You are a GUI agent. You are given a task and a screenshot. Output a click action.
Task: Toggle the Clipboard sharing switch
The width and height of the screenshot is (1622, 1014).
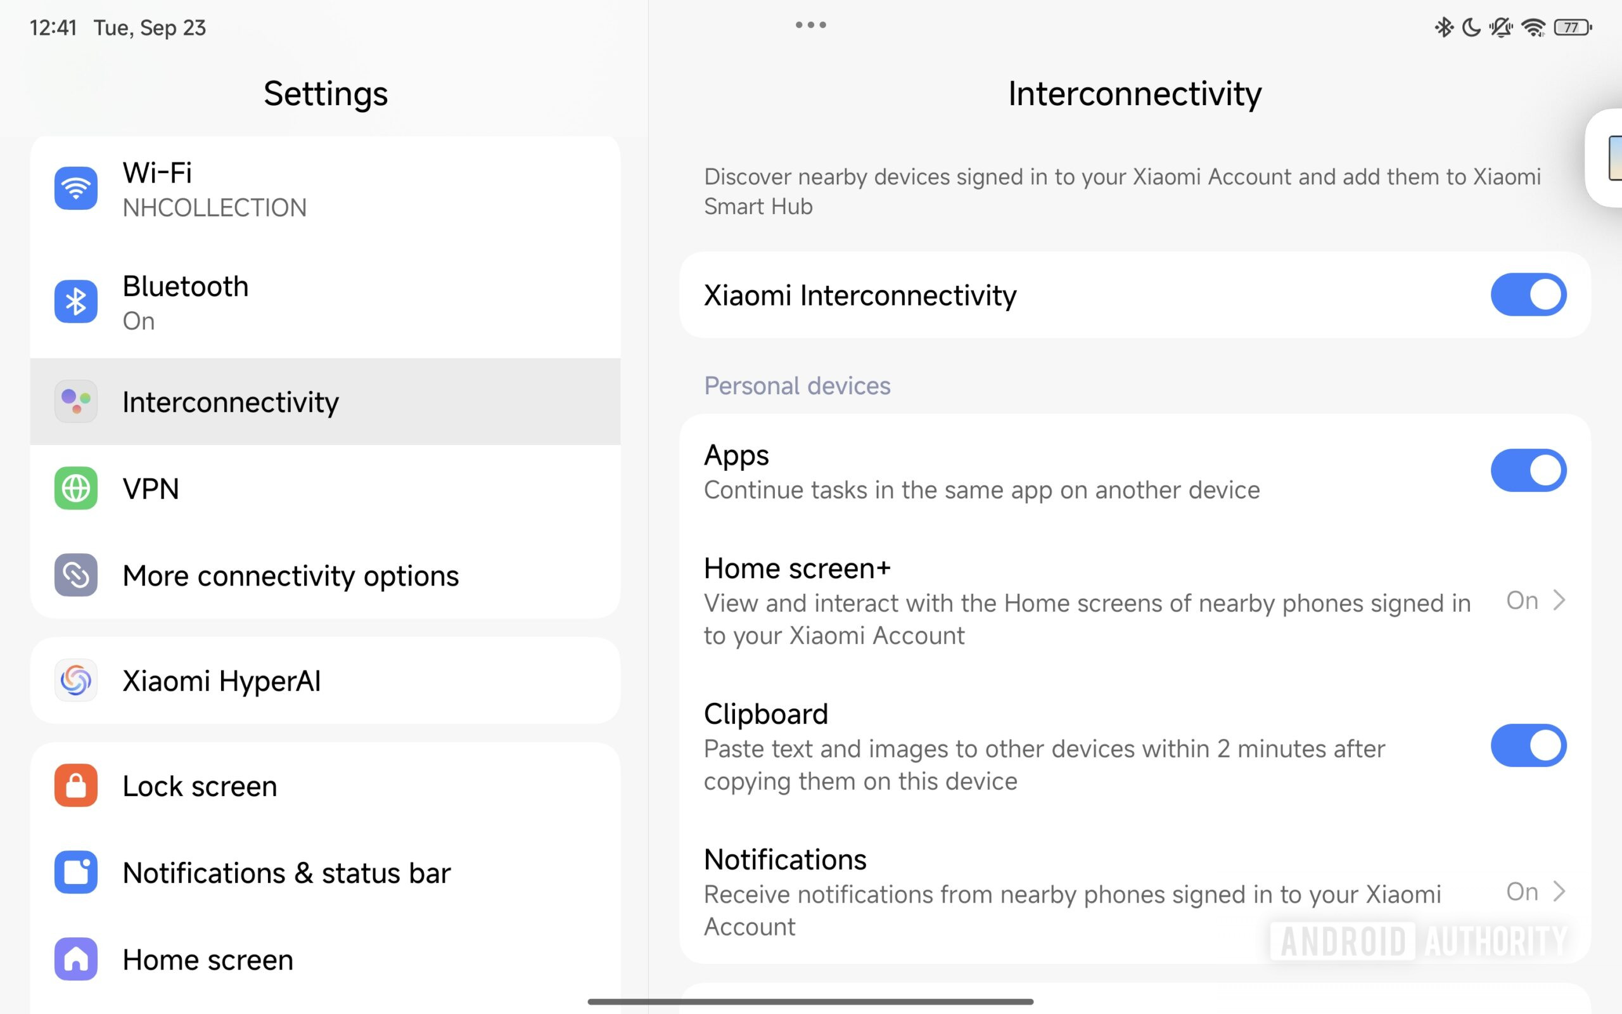tap(1528, 745)
